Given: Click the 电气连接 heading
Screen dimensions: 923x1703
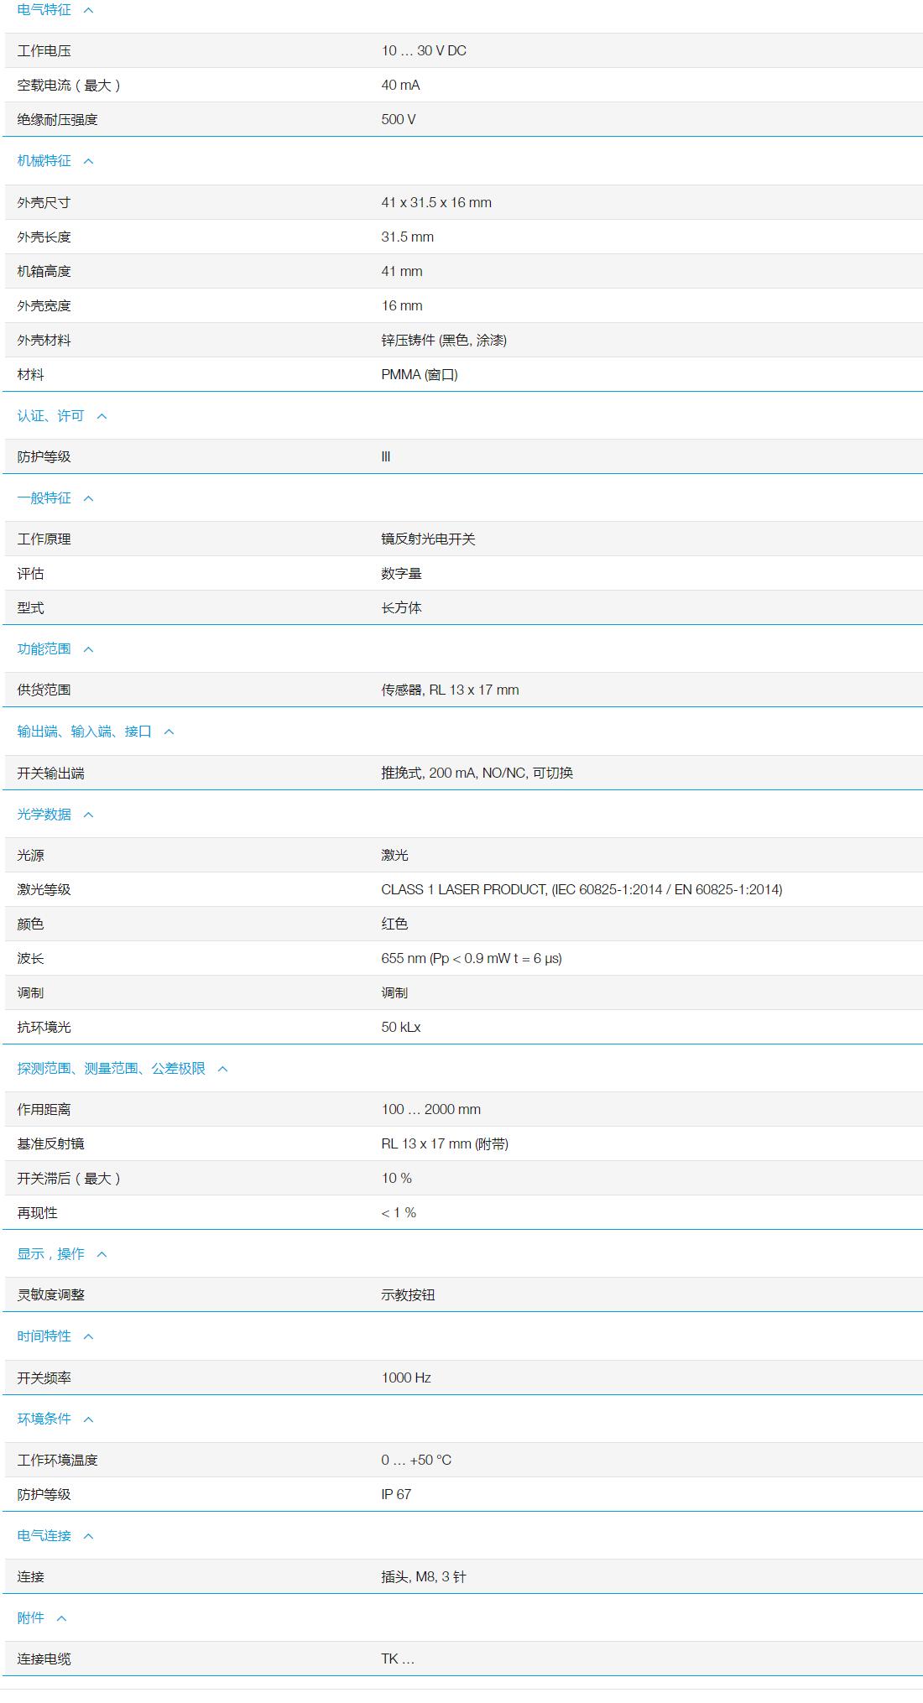Looking at the screenshot, I should point(44,1536).
